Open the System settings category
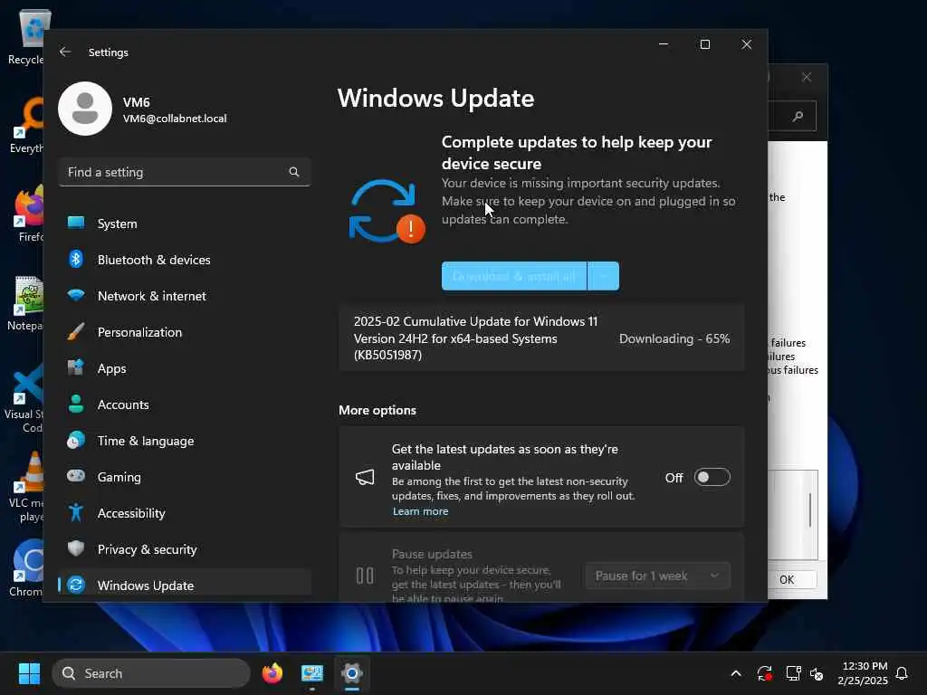This screenshot has width=927, height=695. pos(185,224)
